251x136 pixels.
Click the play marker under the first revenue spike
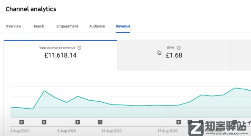tap(44, 122)
